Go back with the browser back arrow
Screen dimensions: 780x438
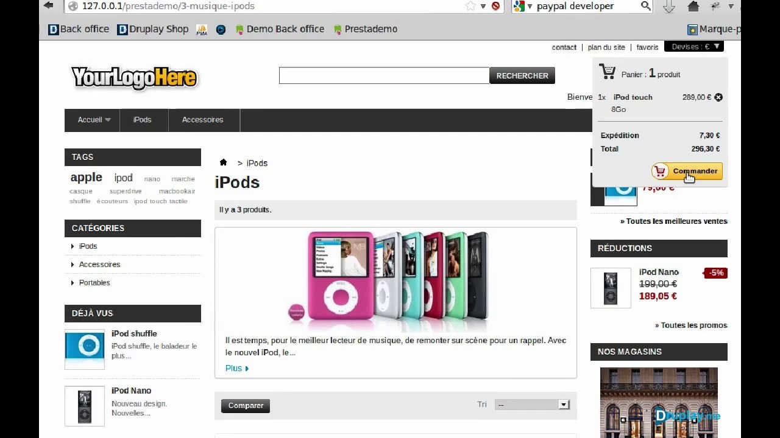click(x=49, y=5)
